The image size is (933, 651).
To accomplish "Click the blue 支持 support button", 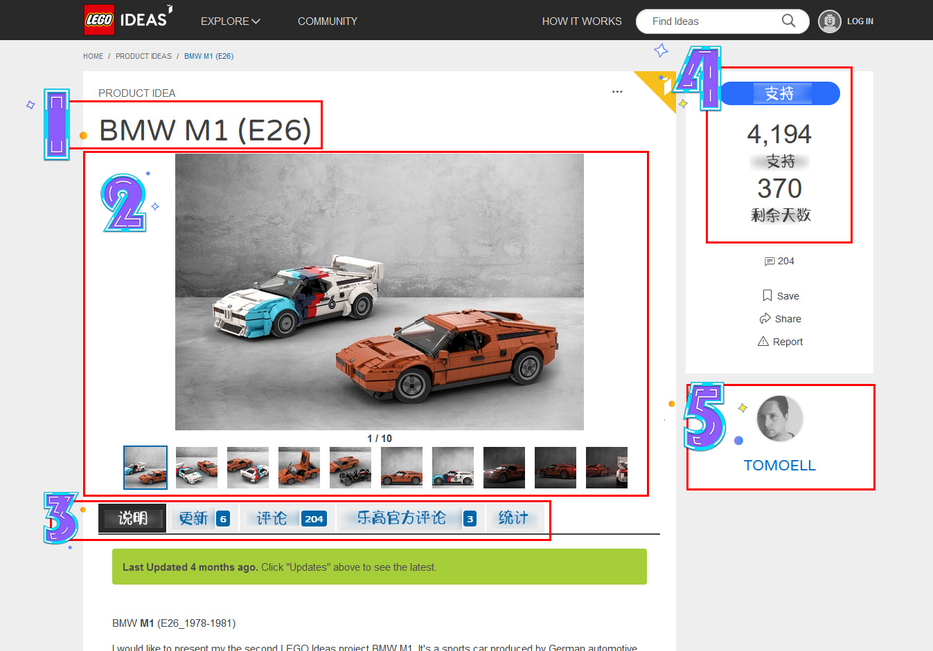I will [780, 93].
